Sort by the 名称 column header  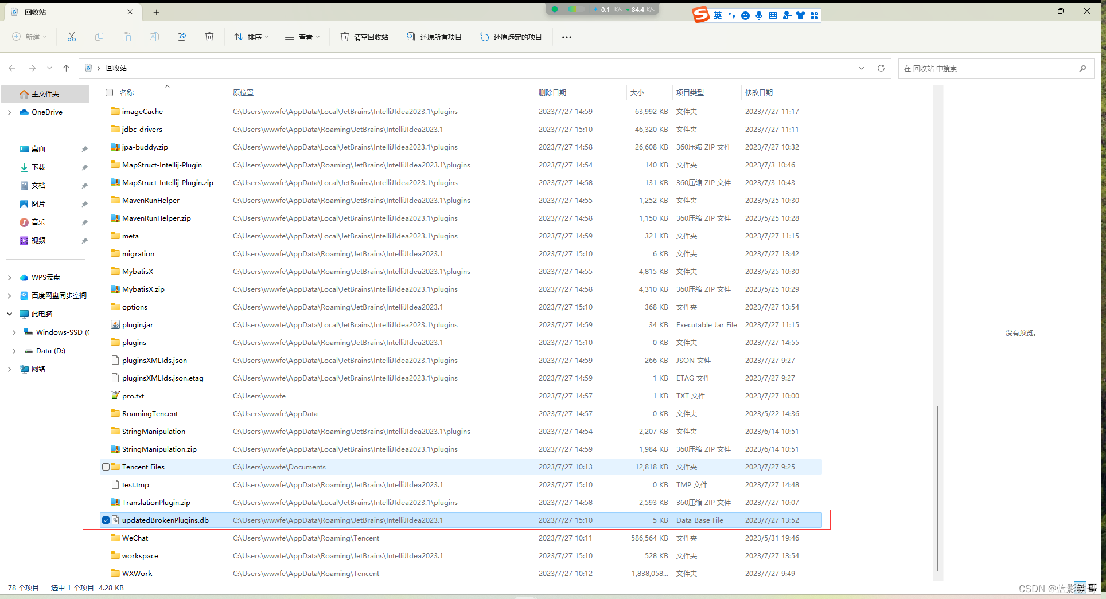(x=127, y=92)
